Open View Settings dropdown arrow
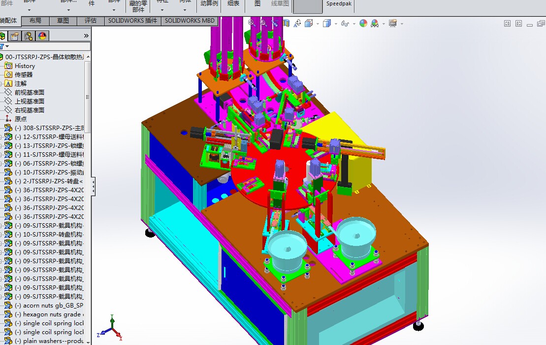Screen dimensions: 546x345 click(402, 24)
